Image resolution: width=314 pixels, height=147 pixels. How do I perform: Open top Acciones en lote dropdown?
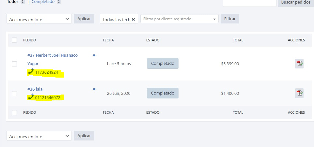click(39, 19)
